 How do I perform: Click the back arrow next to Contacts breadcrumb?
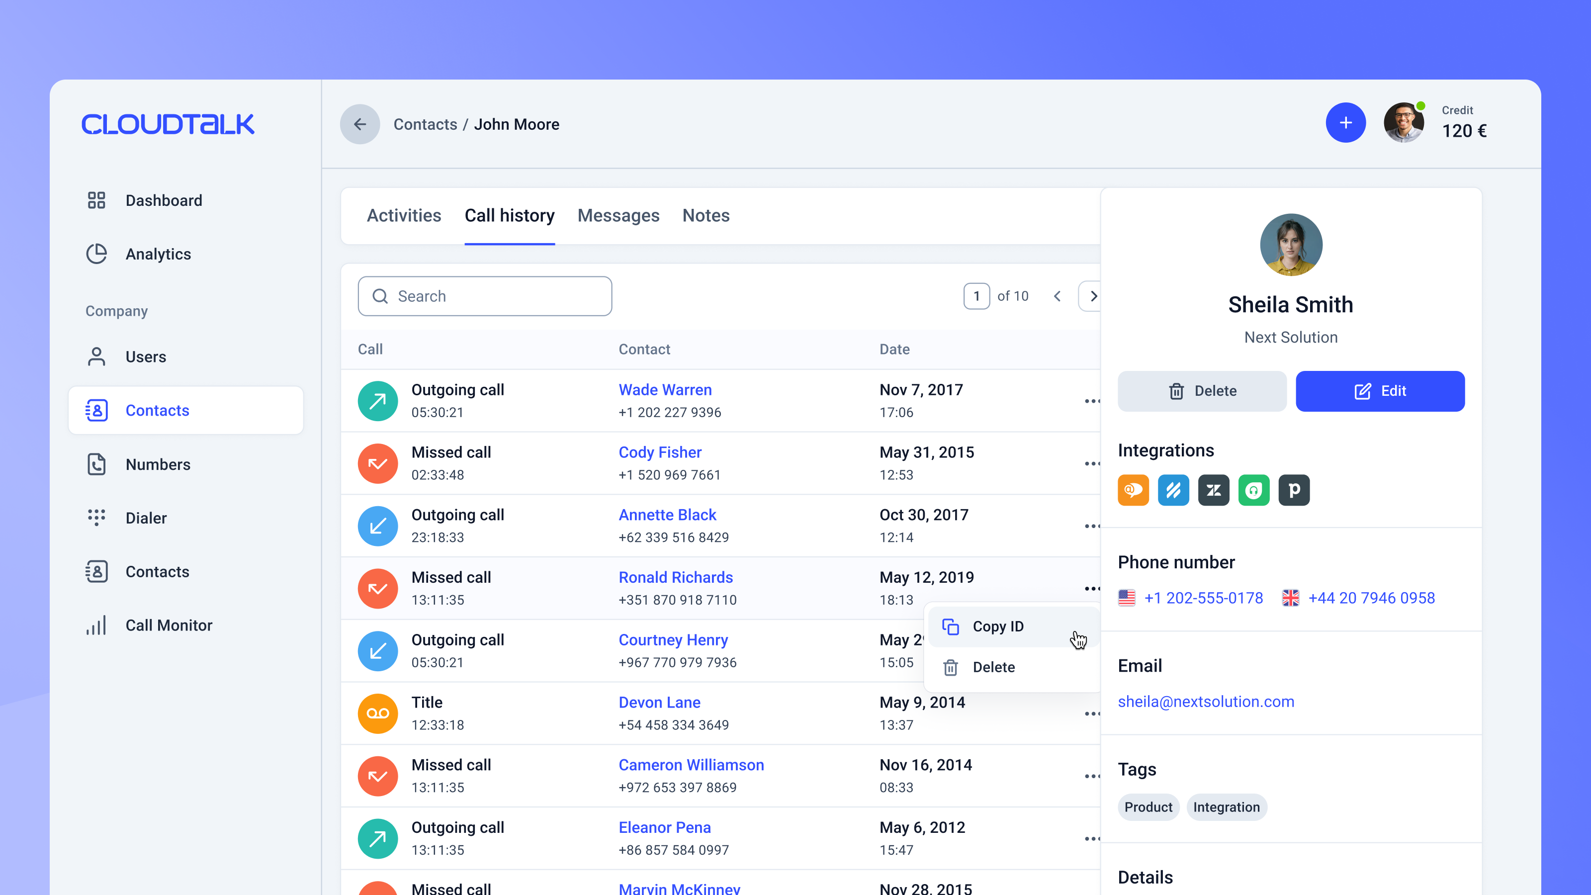[x=360, y=124]
